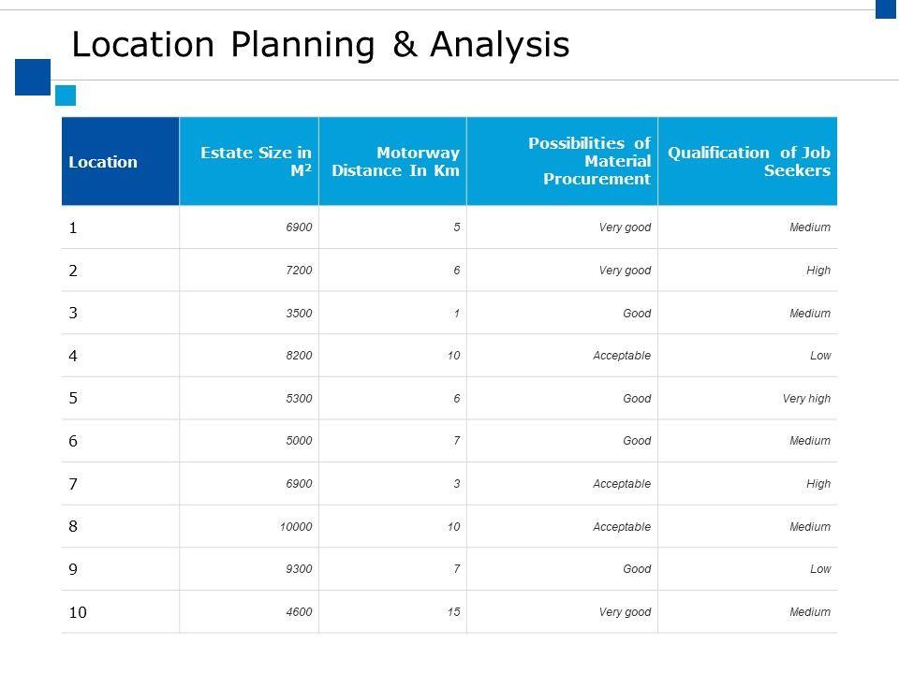Select the 8200 estate size cell

tap(301, 356)
